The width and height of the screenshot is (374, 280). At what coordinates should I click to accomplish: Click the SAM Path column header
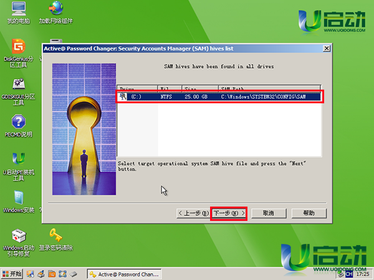click(x=269, y=87)
